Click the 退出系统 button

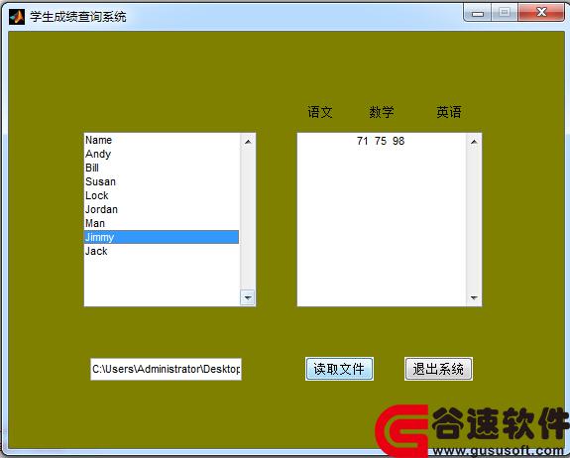click(x=438, y=369)
